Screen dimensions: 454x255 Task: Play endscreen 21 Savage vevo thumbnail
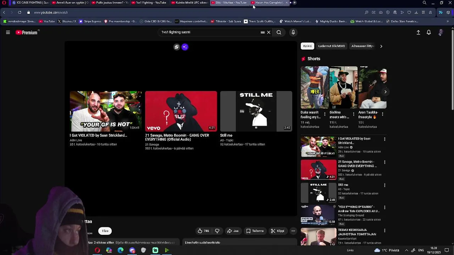[181, 111]
